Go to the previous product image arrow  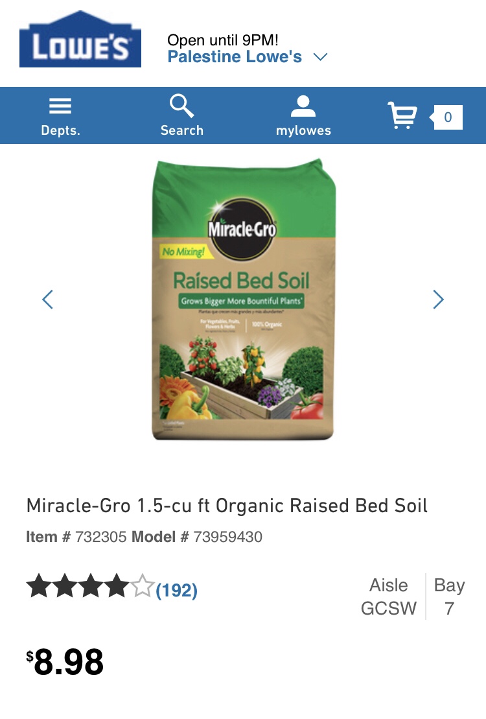(47, 299)
